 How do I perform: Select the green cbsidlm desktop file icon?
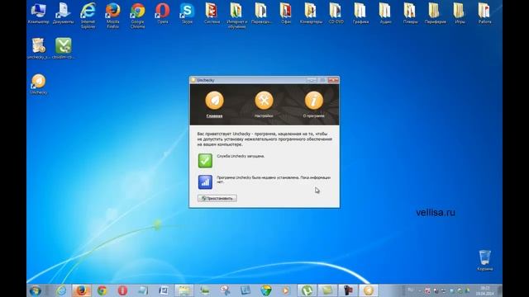(64, 48)
